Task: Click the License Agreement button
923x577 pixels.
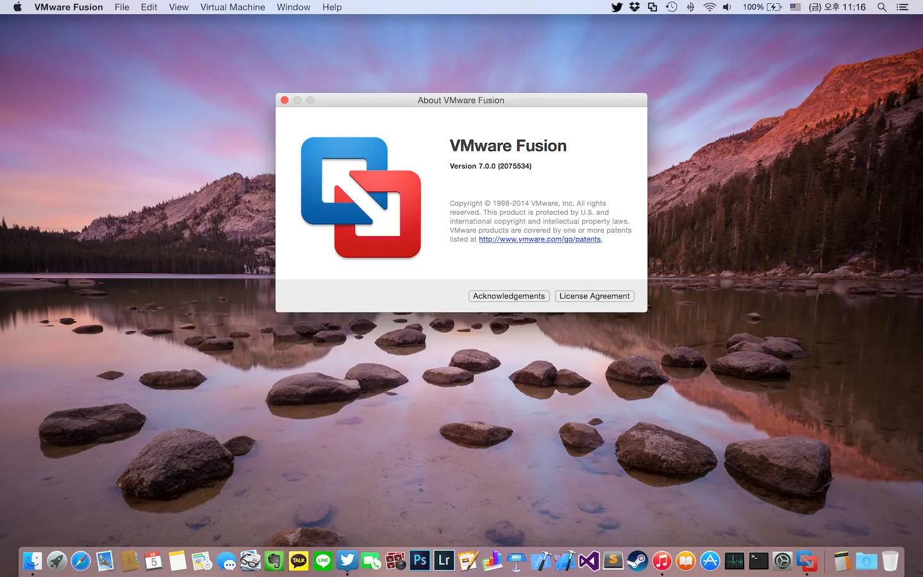Action: [594, 296]
